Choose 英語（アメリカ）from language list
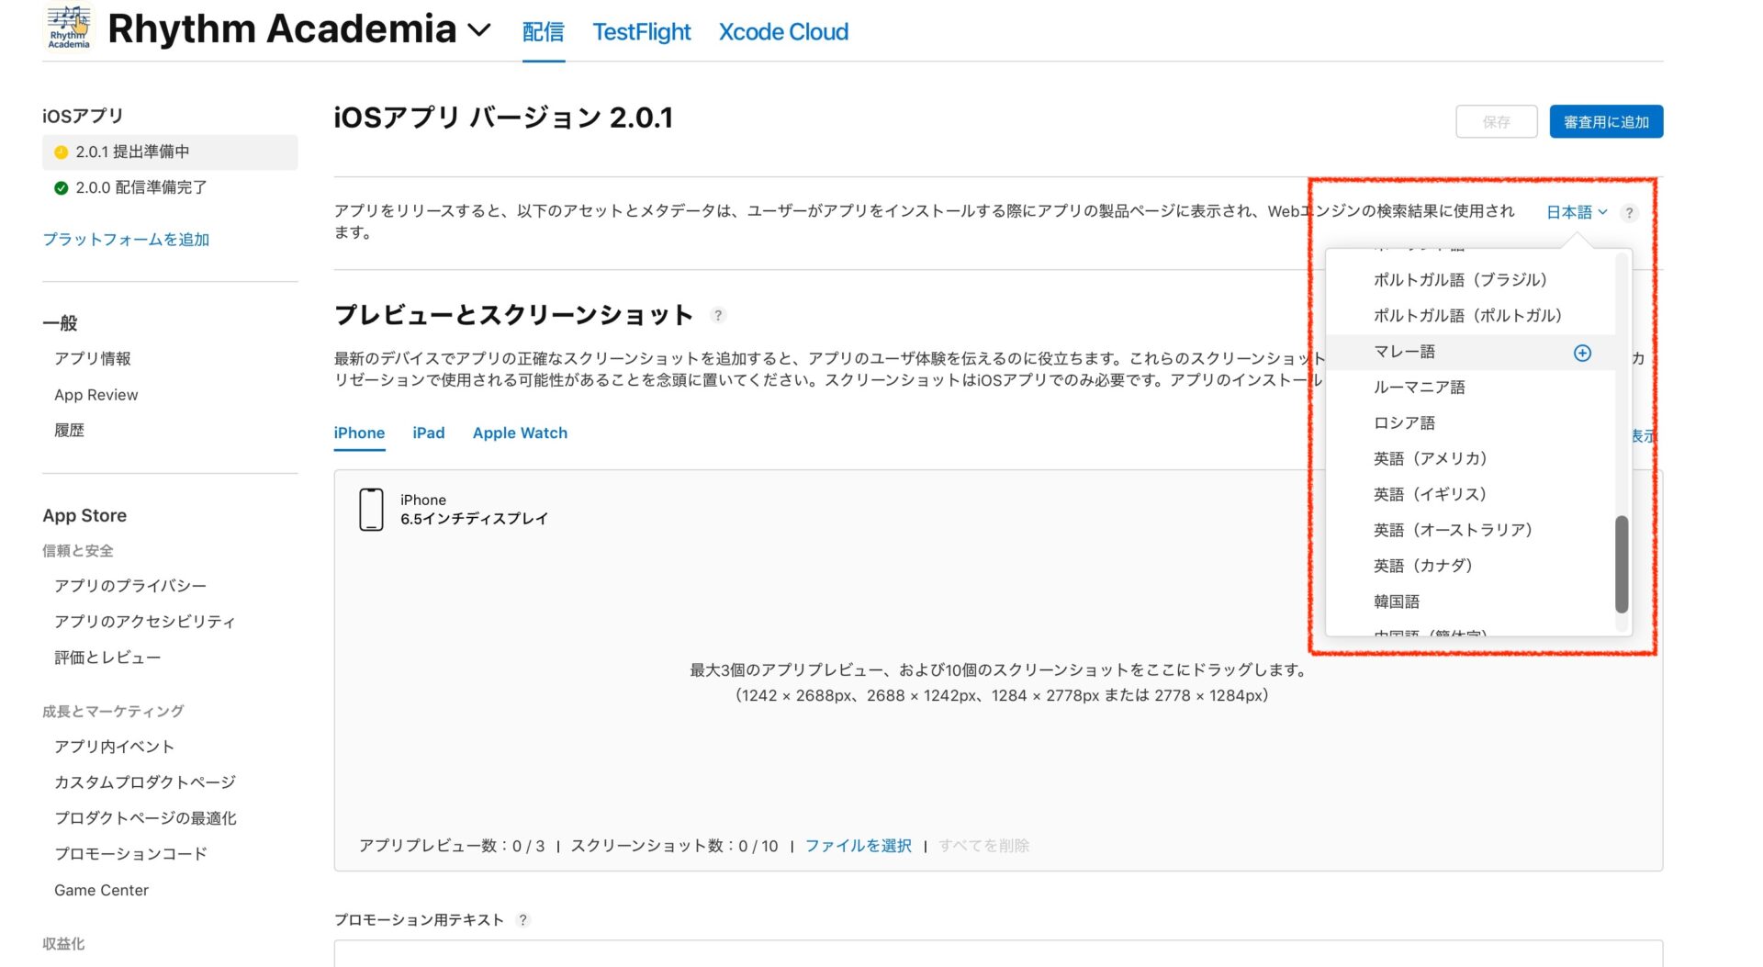 [x=1430, y=458]
